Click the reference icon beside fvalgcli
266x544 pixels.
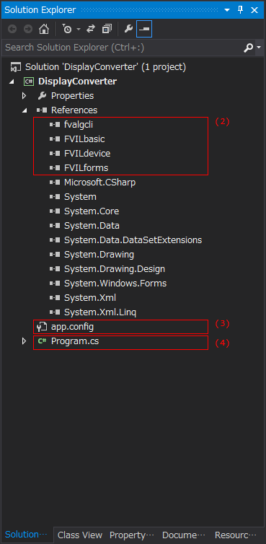[55, 125]
